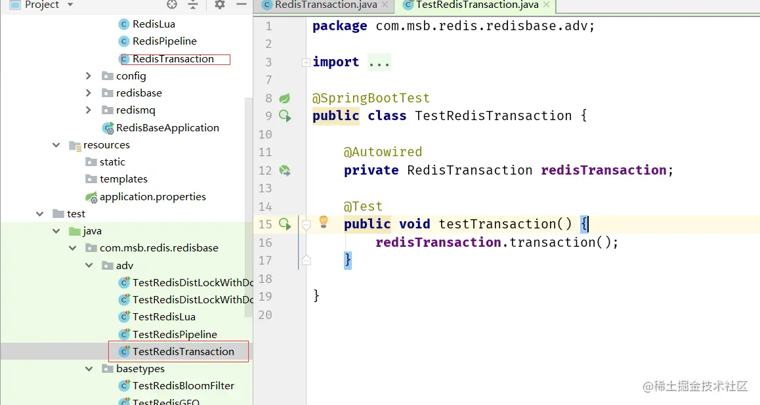
Task: Run test class via gutter icon line 9
Action: pos(285,116)
